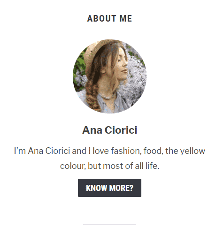
Task: Click the horizontal divider line below button
Action: [x=109, y=224]
